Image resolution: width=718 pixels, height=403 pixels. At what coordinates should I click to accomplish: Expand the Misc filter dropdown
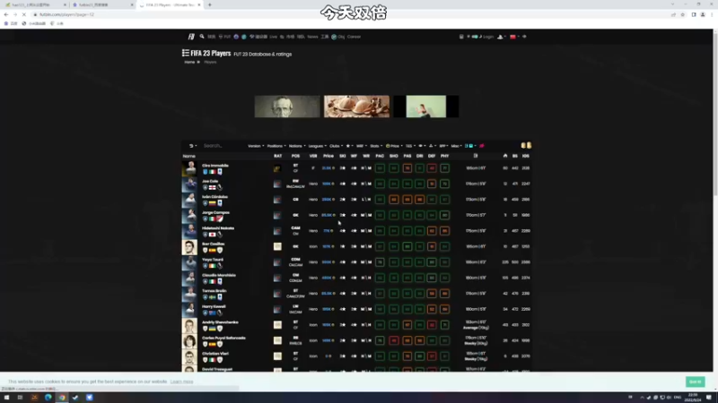tap(456, 146)
